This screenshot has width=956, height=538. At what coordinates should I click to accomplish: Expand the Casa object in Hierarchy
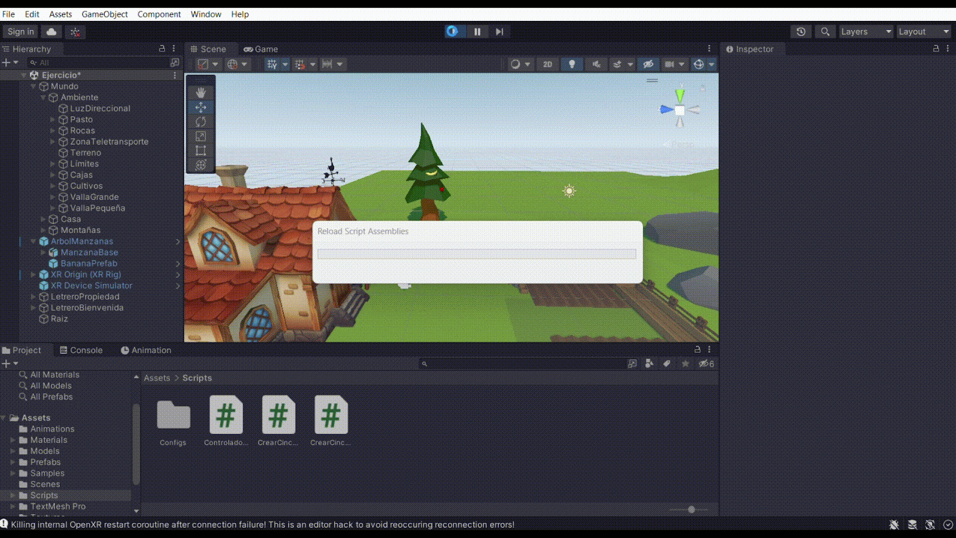point(43,219)
